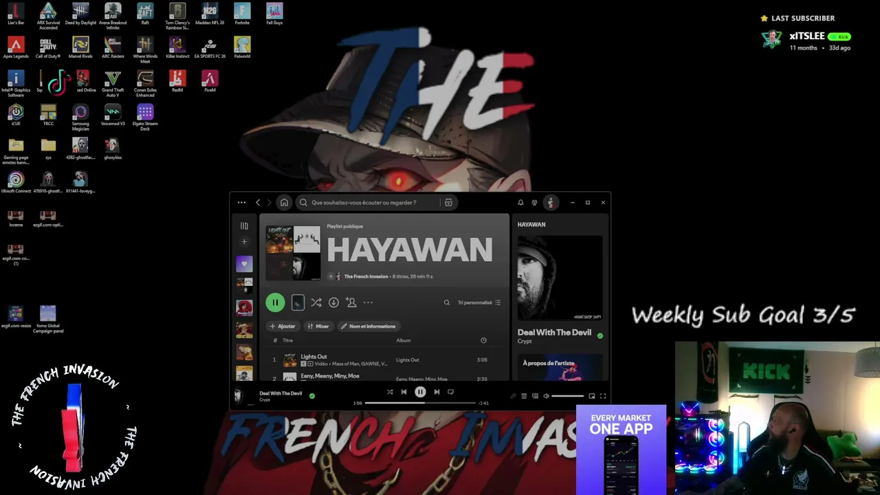This screenshot has height=495, width=880.
Task: Toggle shuffle beside the playlist download icon
Action: (x=316, y=302)
